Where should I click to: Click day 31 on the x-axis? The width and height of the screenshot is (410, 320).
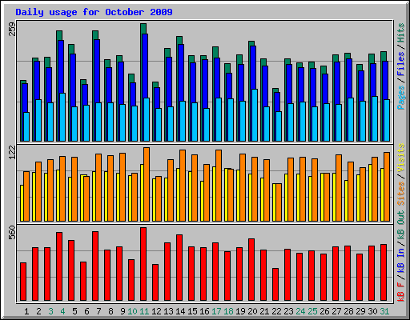click(384, 311)
